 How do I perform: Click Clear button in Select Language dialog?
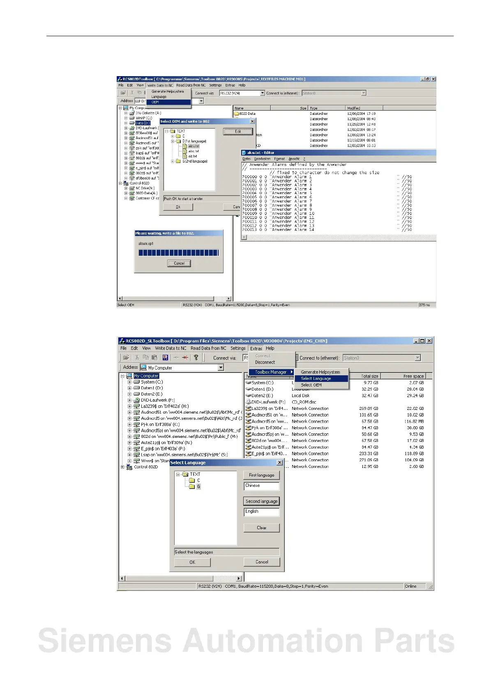tap(261, 528)
